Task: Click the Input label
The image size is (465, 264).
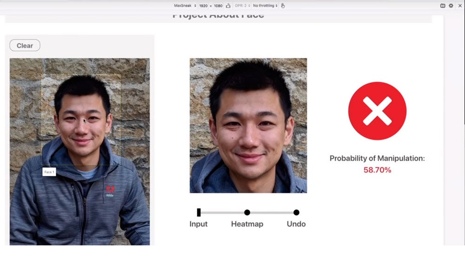Action: click(199, 224)
